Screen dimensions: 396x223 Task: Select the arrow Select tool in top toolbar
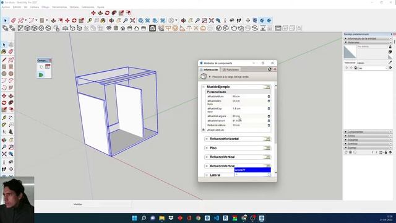(6, 20)
